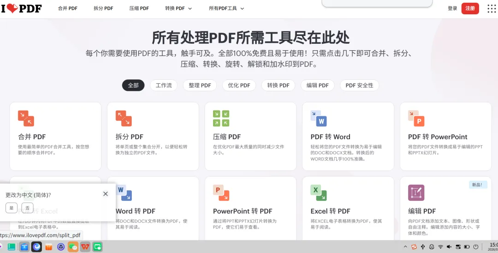Viewport: 498px width, 253px height.
Task: Select the 全部 filter tab
Action: coord(133,85)
